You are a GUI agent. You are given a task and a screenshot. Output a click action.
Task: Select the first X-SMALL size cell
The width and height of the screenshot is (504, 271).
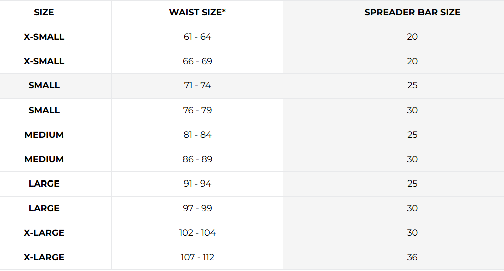click(44, 37)
